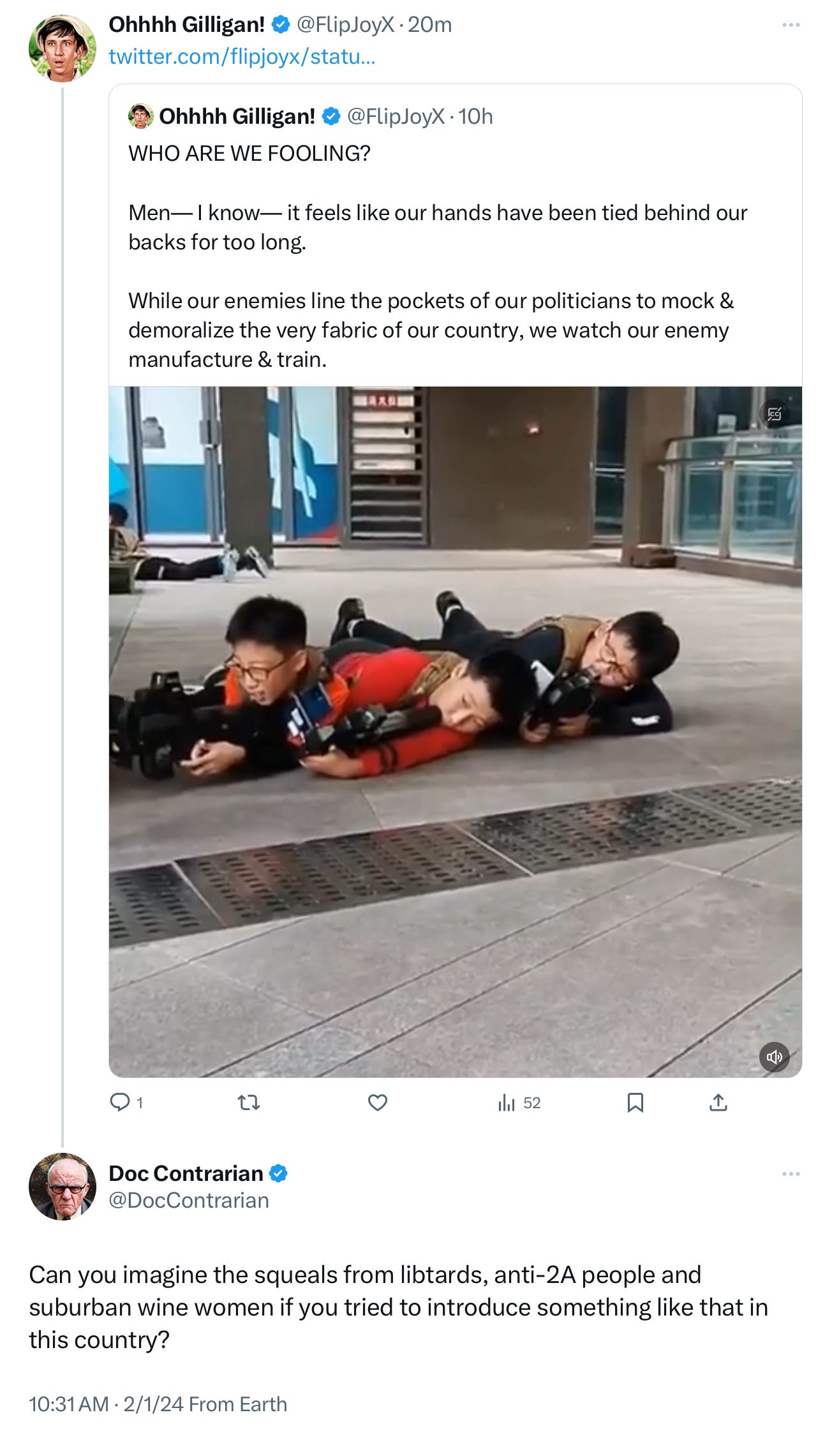The image size is (832, 1431).
Task: Play the embedded video of children
Action: [x=455, y=732]
